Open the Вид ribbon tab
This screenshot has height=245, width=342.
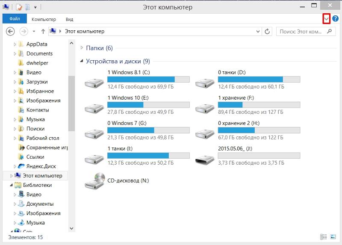point(69,19)
